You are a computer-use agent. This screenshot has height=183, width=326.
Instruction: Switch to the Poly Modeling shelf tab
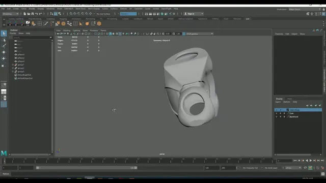(35, 19)
